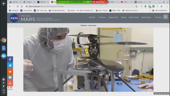Open the Mission navigation menu
This screenshot has width=170, height=96.
click(92, 17)
